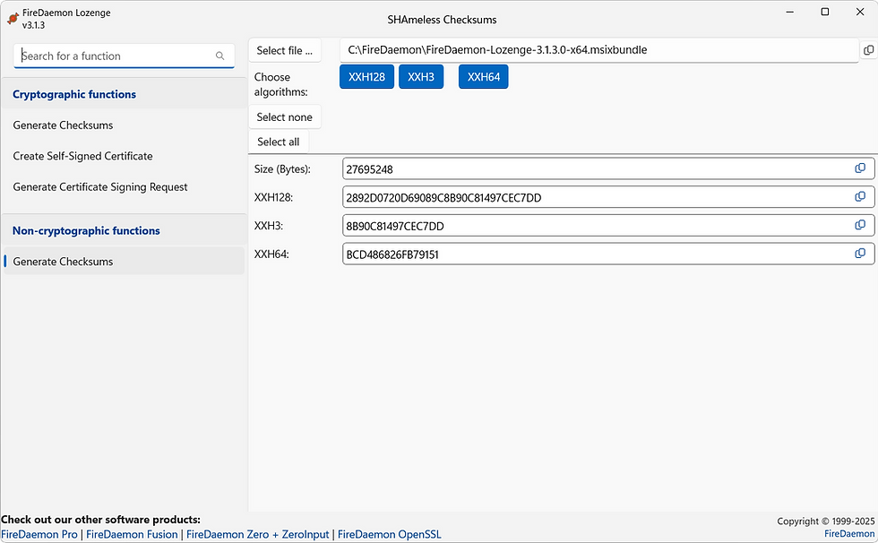Click Select none to clear algorithms
The width and height of the screenshot is (878, 543).
(284, 116)
